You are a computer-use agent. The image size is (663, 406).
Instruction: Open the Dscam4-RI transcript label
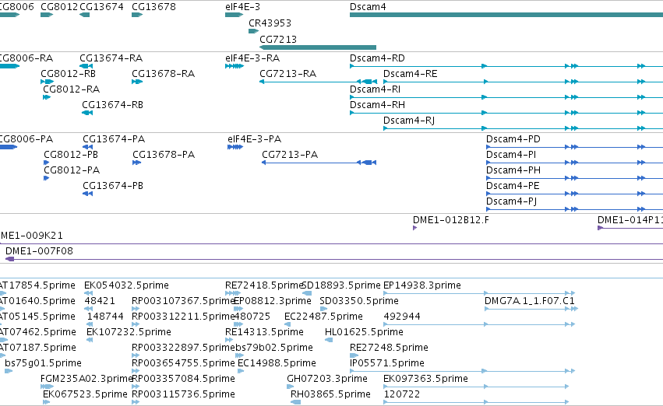375,89
